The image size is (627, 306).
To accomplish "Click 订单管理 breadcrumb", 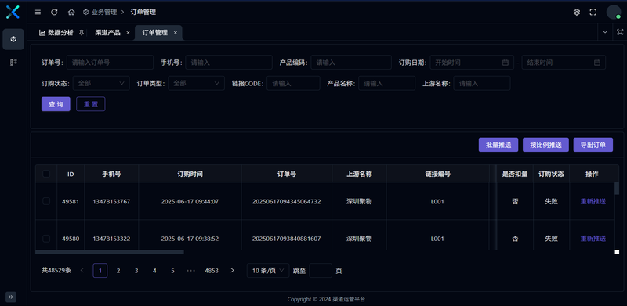I will pyautogui.click(x=143, y=13).
